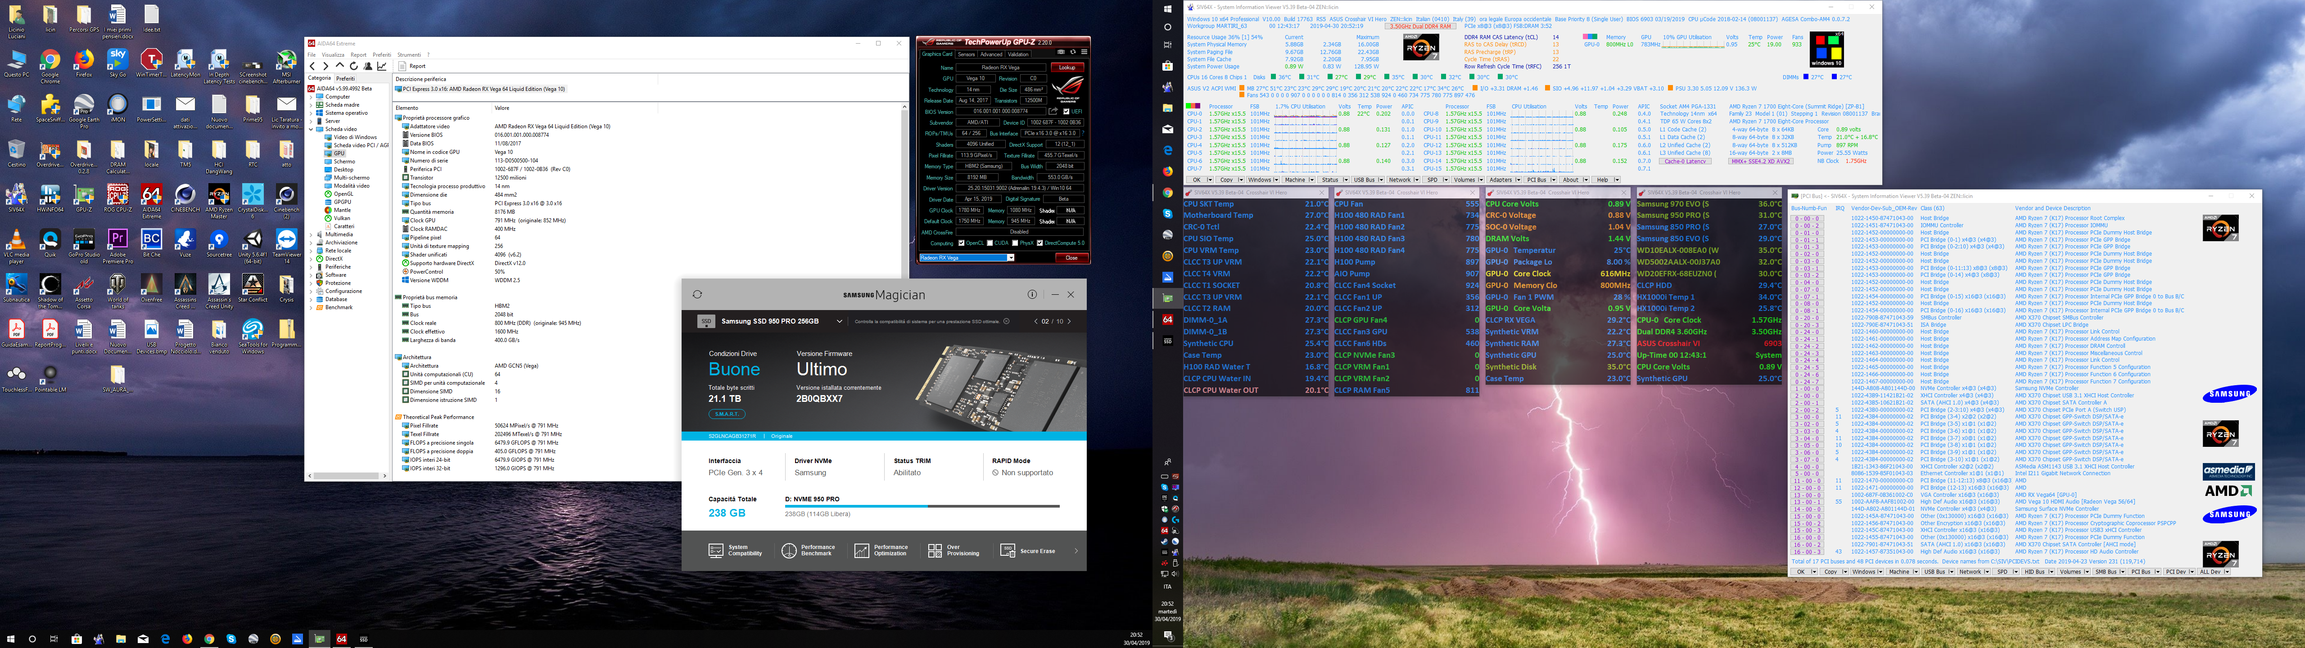The height and width of the screenshot is (648, 2305).
Task: Click the AIDA64 category tree horizontal scrollbar
Action: point(348,476)
